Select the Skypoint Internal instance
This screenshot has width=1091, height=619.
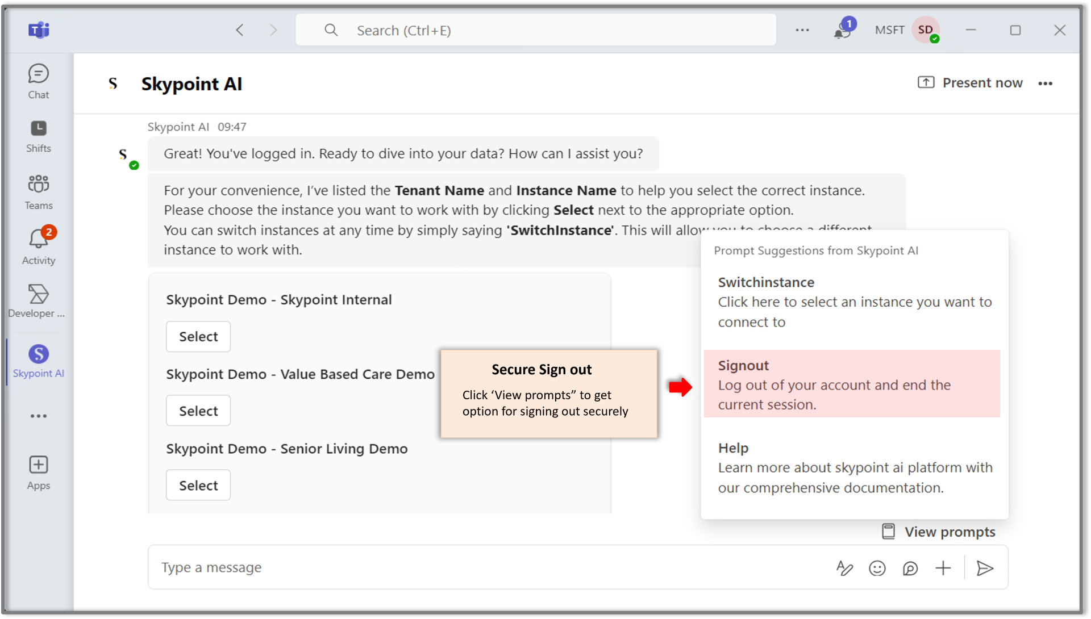198,337
